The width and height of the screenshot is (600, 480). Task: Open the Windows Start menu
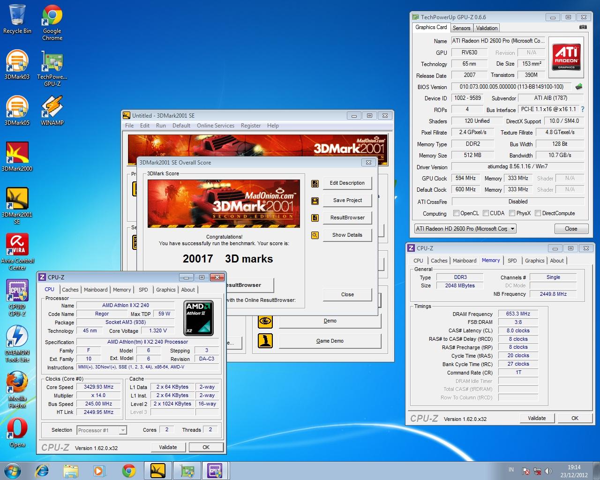pos(13,471)
